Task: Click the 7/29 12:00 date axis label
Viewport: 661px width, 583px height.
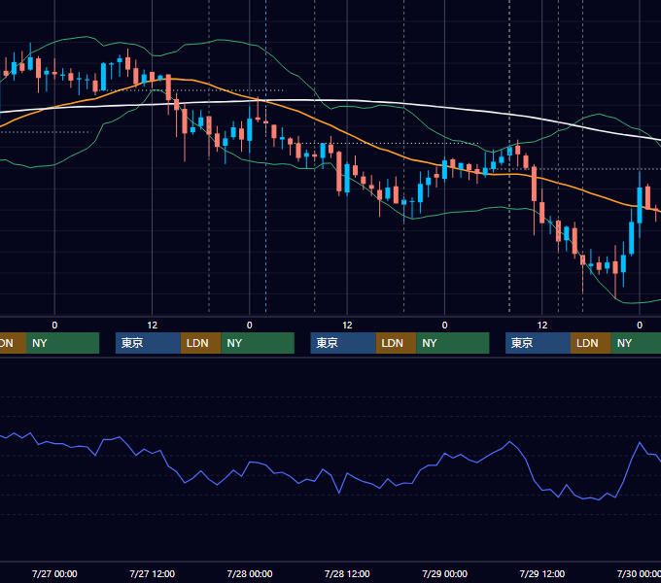Action: 542,573
